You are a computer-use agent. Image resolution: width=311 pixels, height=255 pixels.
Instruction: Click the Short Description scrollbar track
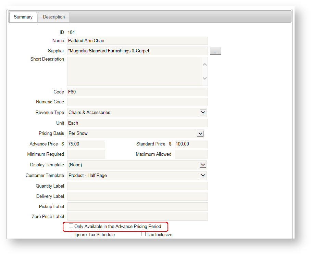point(204,71)
